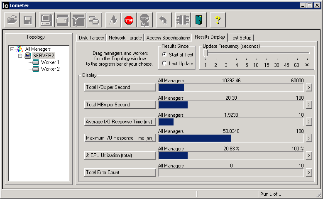323x199 pixels.
Task: Click the Start Disk Worker icon
Action: pos(62,20)
